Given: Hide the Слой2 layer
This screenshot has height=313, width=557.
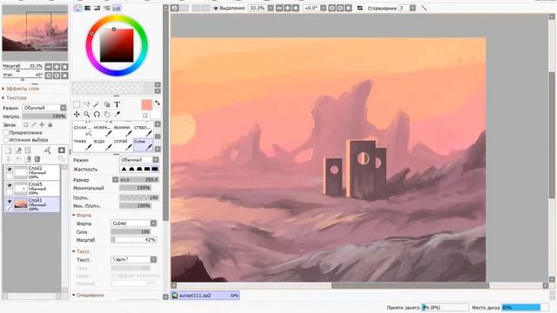Looking at the screenshot, I should click(10, 170).
